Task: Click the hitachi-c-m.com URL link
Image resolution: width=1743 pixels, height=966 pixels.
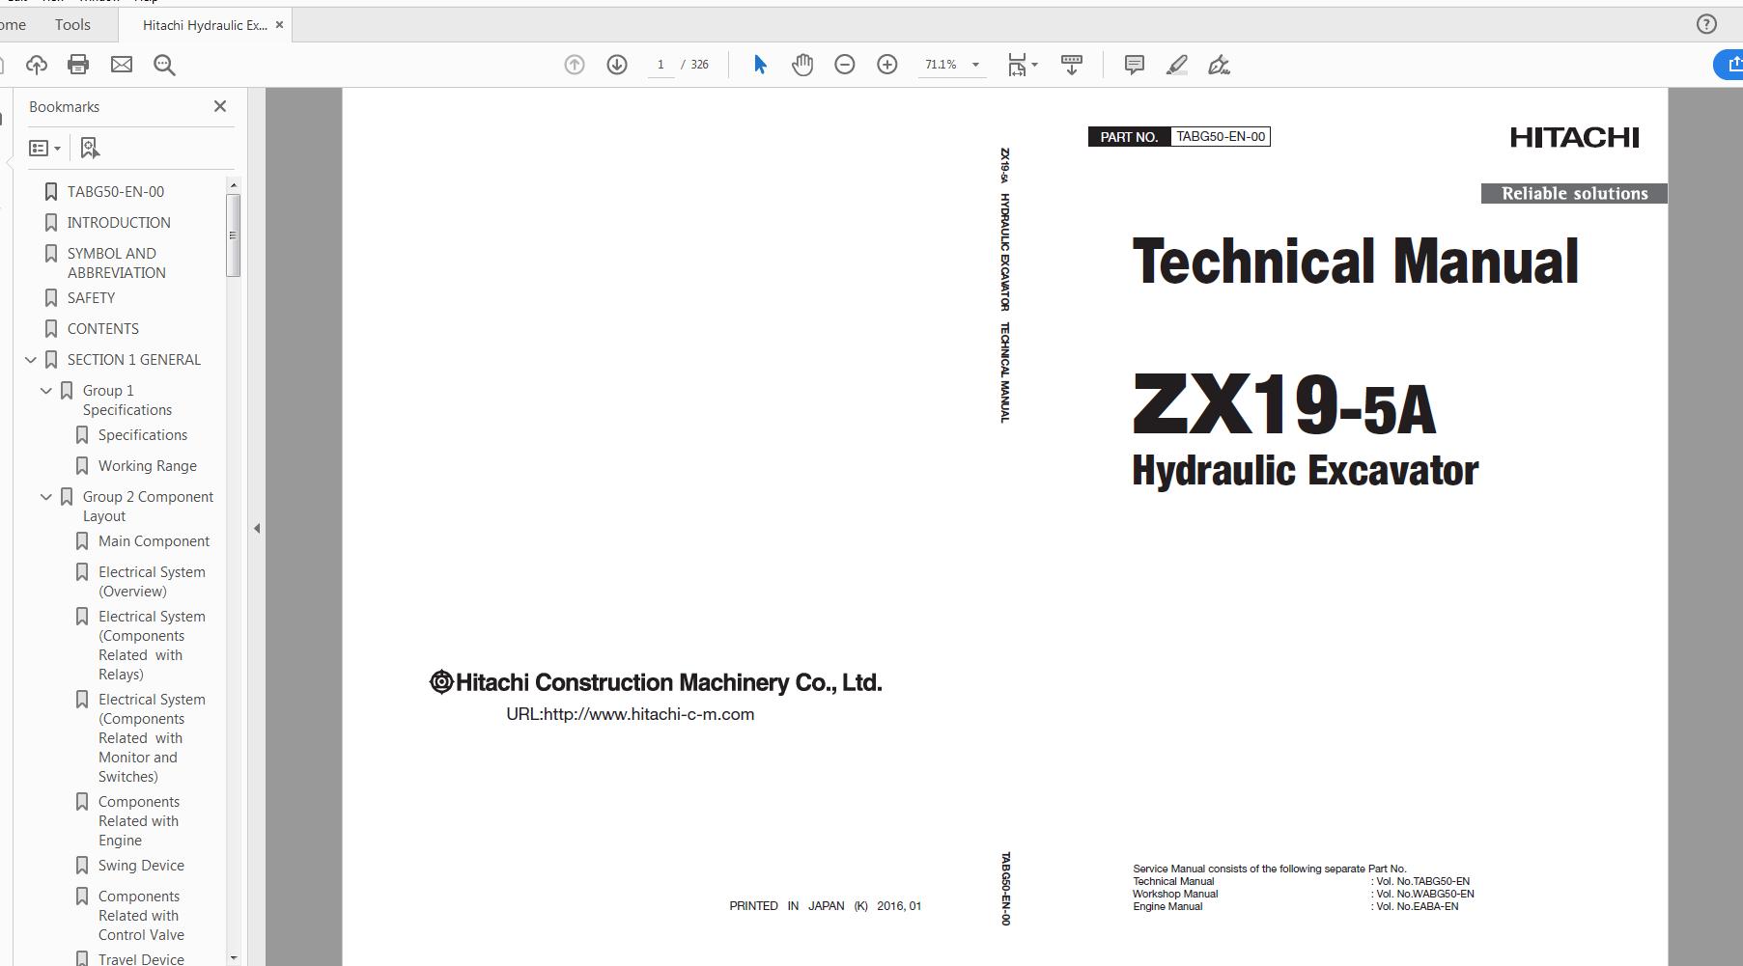Action: (x=631, y=714)
